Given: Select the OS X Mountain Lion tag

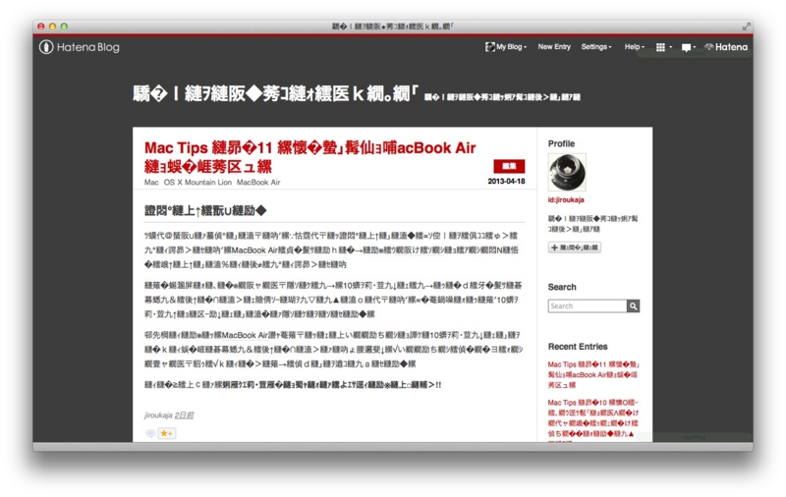Looking at the screenshot, I should tap(197, 183).
